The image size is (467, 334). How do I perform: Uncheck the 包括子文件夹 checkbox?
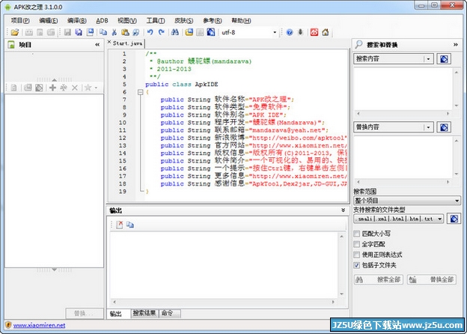tap(356, 265)
